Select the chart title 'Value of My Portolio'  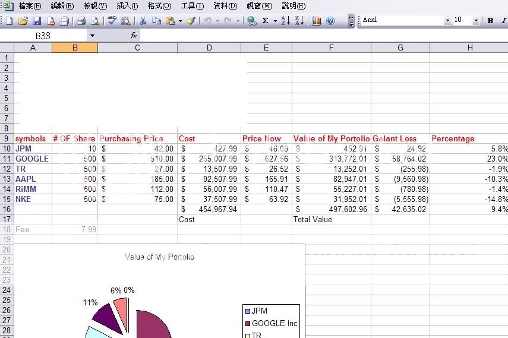159,257
